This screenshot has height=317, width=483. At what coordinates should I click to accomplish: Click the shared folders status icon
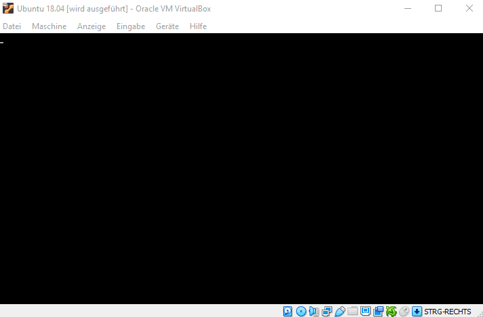coord(353,311)
